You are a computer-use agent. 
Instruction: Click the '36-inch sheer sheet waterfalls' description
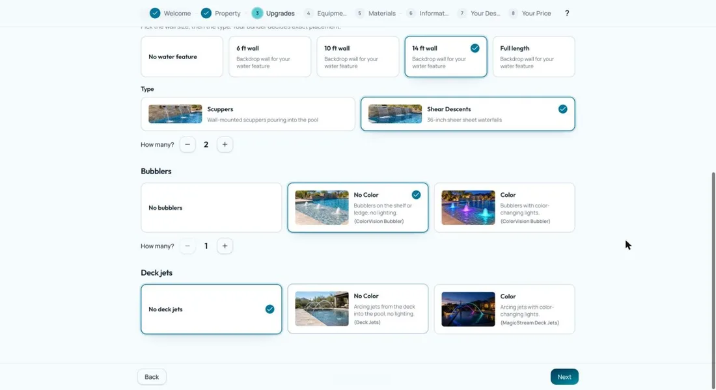464,120
